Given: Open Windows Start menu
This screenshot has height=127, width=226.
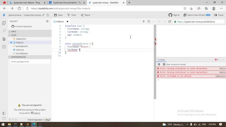Looking at the screenshot, I should 3,124.
